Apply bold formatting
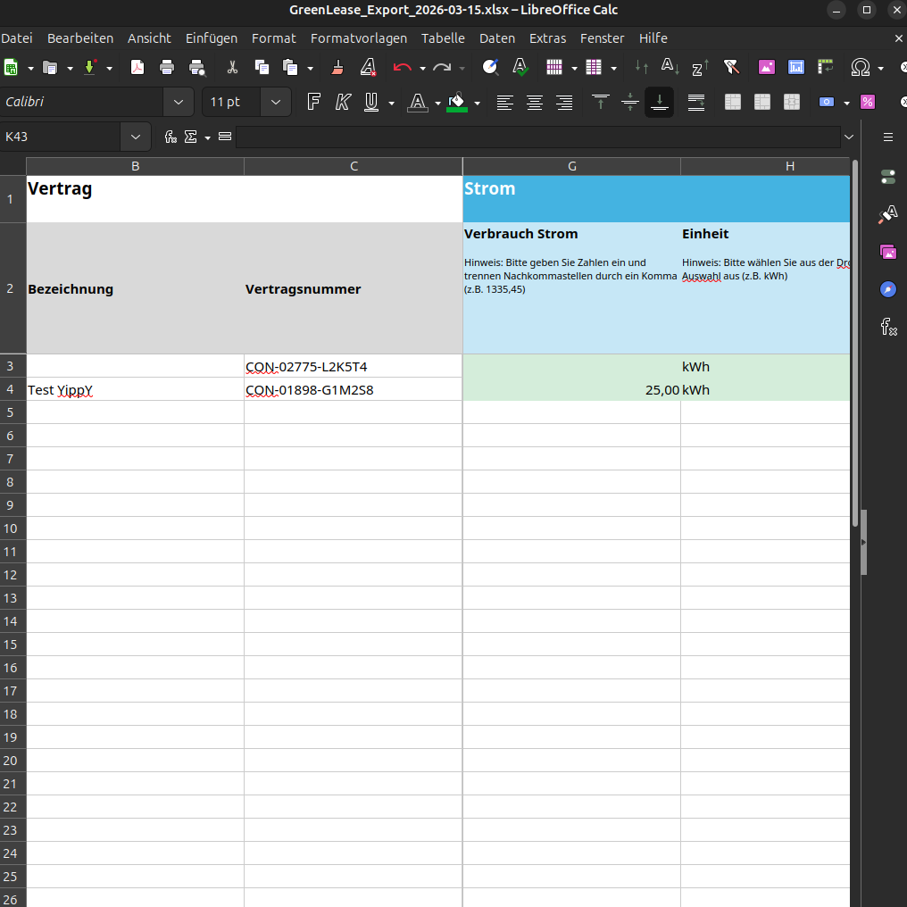 [313, 102]
